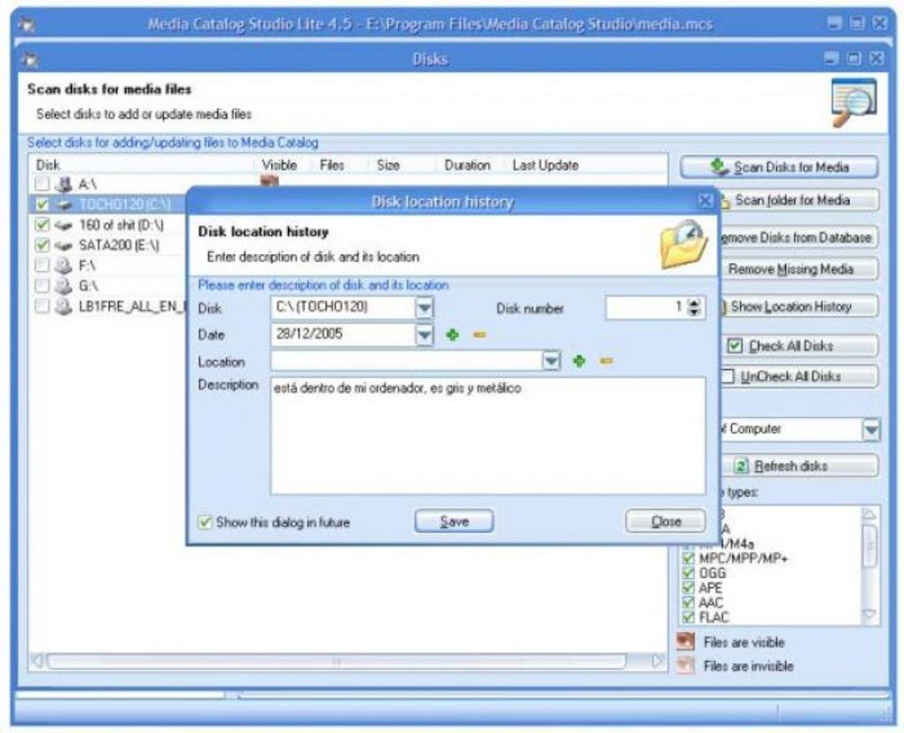Screen dimensions: 904x733
Task: Uncheck Show this dialog in future
Action: pos(205,522)
